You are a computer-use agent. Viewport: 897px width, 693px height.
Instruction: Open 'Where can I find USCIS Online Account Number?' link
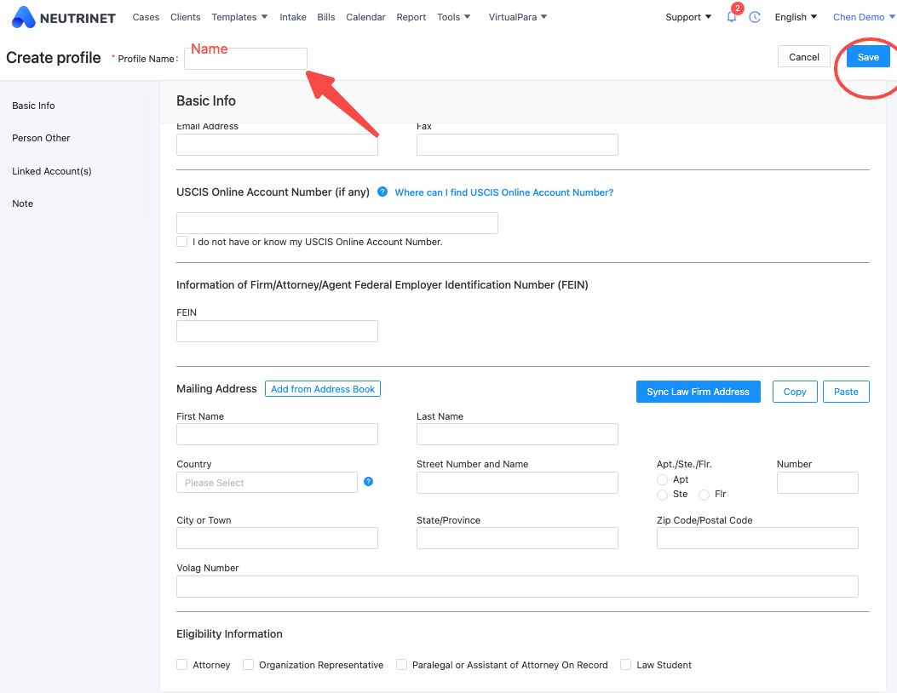point(504,192)
